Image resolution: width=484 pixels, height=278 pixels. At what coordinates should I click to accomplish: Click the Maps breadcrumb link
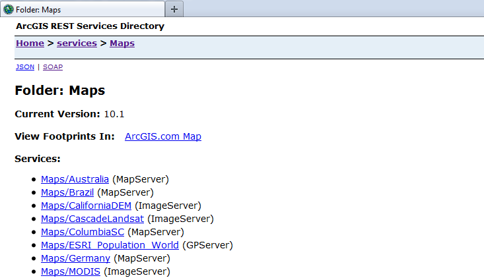point(122,43)
